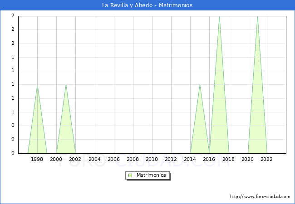Click the topmost y-axis label 2
This screenshot has width=295, height=204.
(x=13, y=16)
